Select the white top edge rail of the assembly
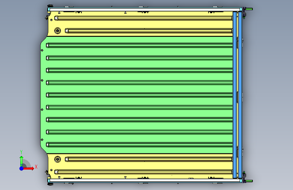 coord(145,9)
